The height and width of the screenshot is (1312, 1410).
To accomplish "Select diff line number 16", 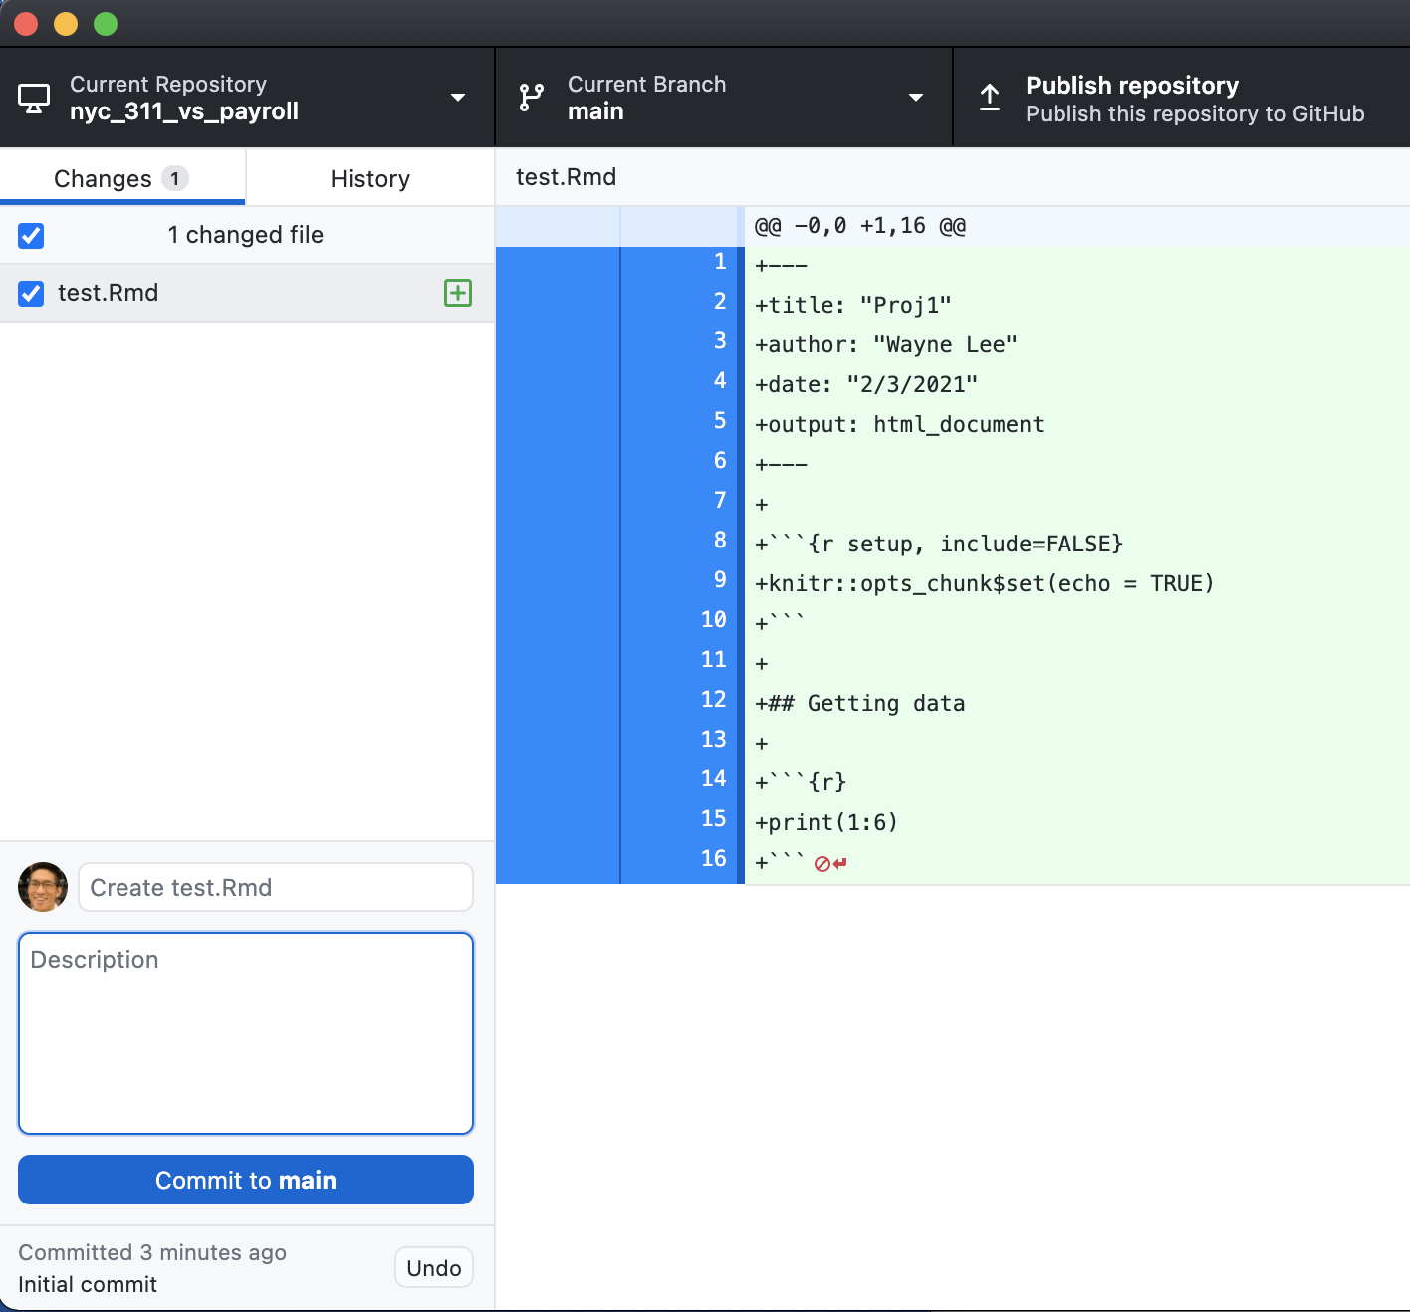I will [714, 859].
